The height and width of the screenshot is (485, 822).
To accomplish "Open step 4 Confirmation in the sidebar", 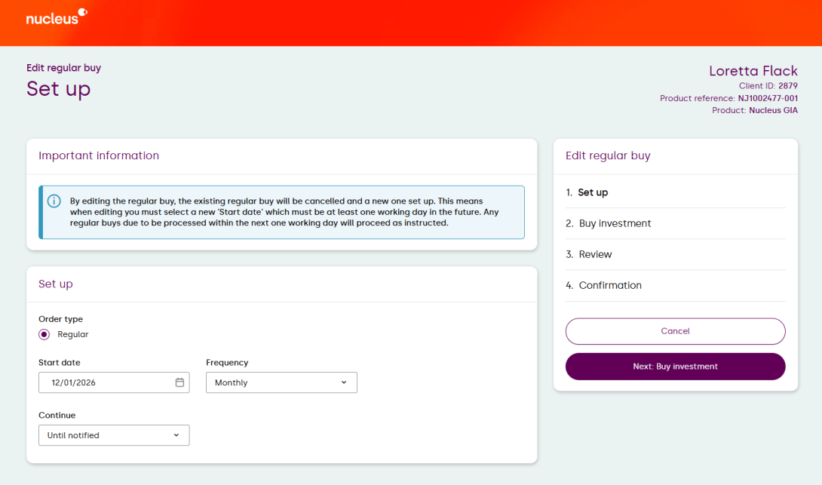I will (x=609, y=285).
